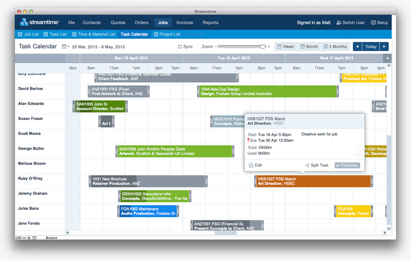Switch to the Job List tab

pos(28,34)
